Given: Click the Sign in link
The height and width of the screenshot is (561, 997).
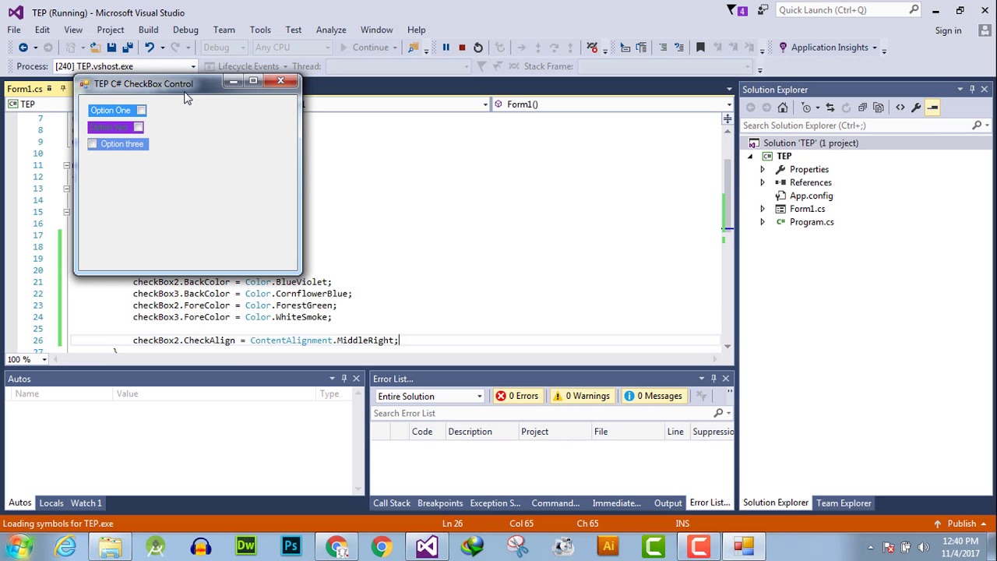Looking at the screenshot, I should (948, 30).
